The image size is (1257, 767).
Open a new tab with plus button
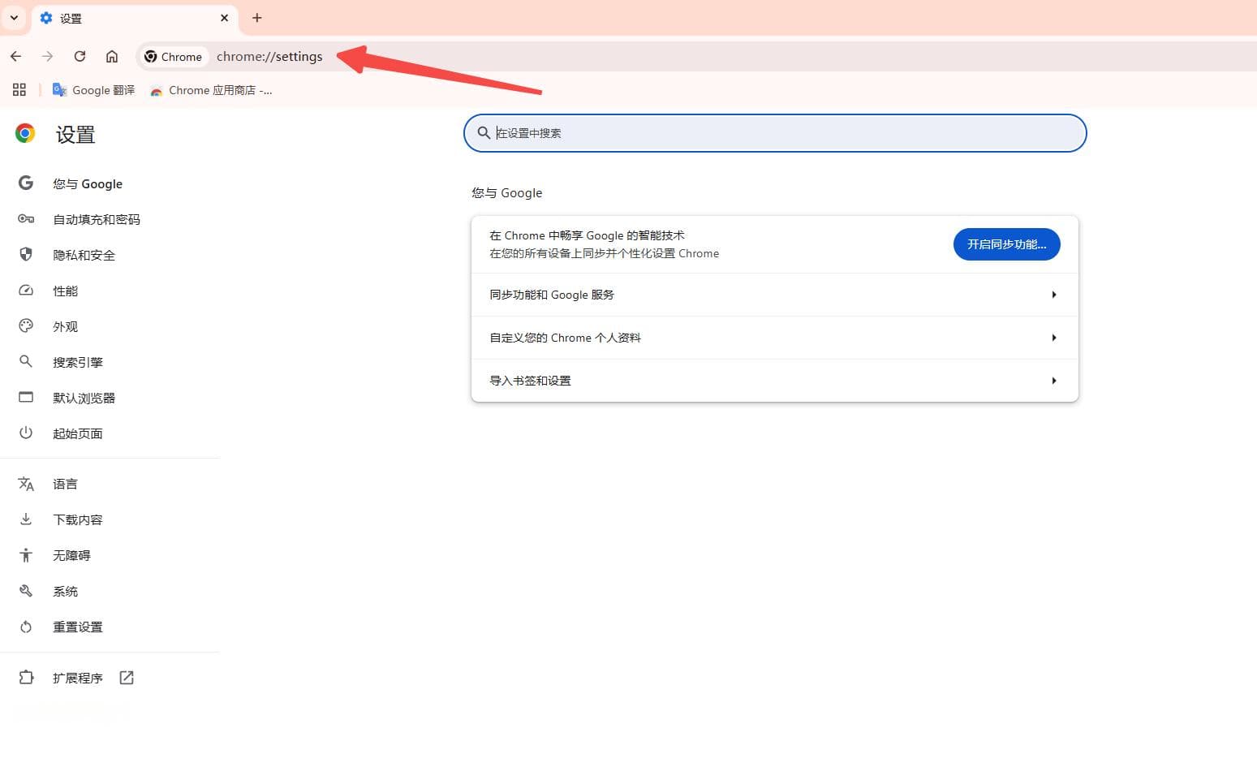click(257, 18)
